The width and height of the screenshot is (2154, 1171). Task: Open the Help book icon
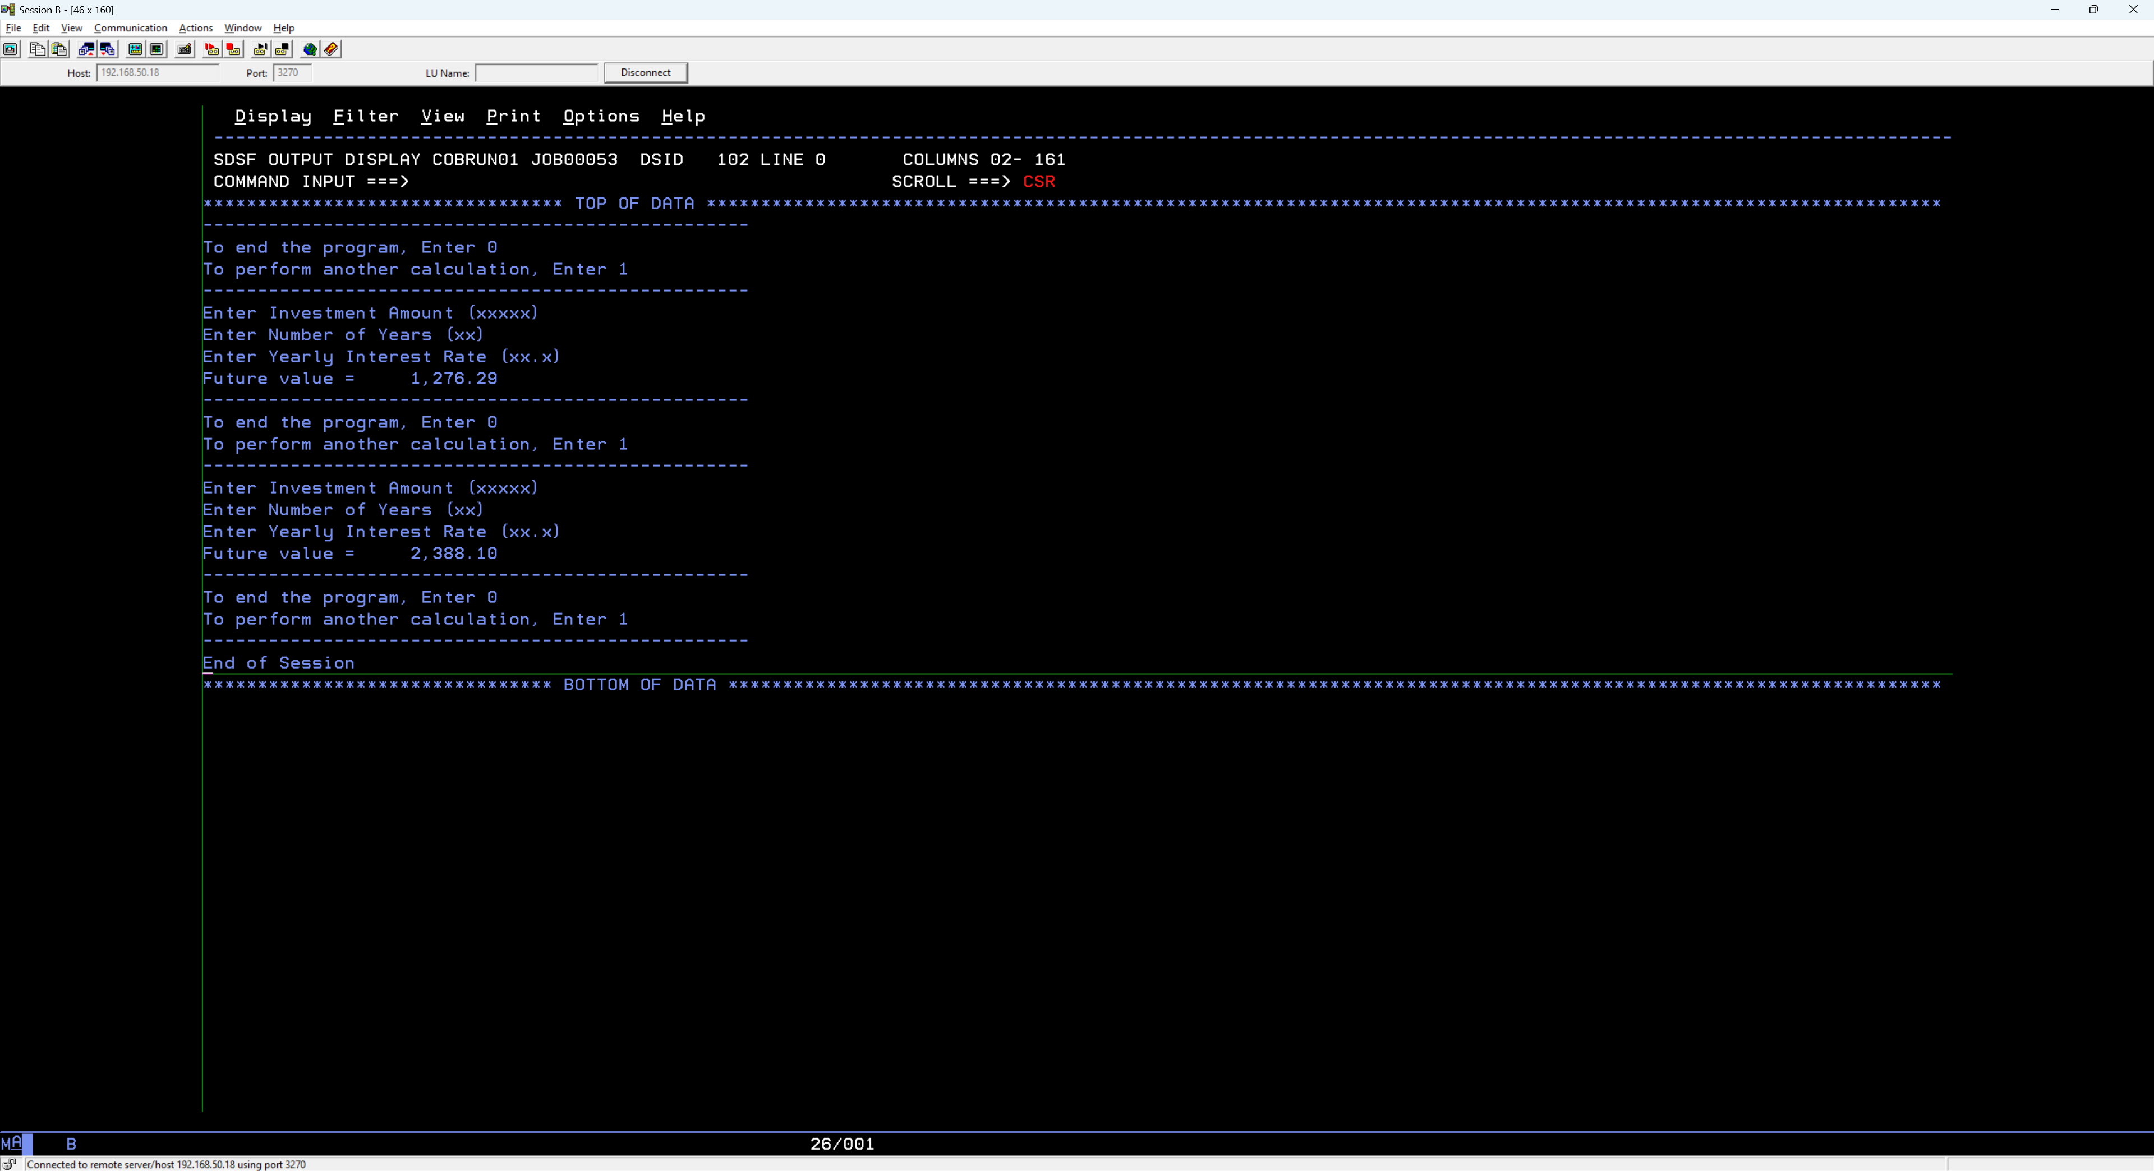pos(331,49)
